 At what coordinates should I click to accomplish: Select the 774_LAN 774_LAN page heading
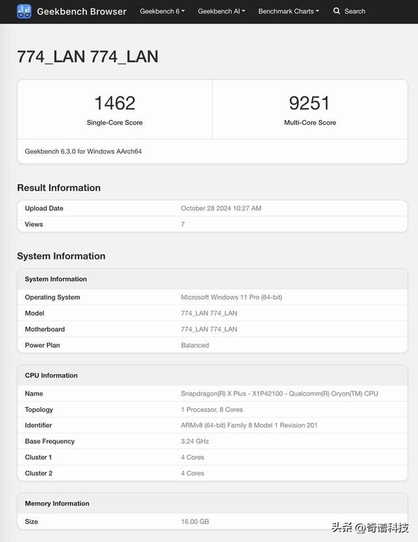click(x=88, y=57)
